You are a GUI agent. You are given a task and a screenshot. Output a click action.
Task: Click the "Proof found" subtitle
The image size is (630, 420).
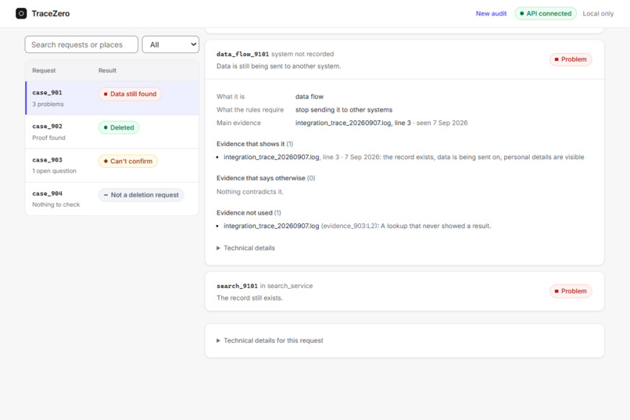[x=48, y=137]
